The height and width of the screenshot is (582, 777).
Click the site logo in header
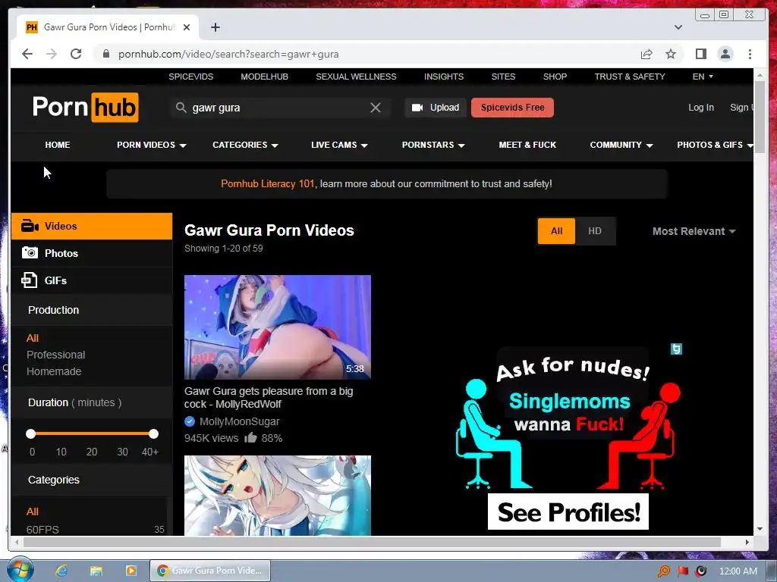click(85, 107)
